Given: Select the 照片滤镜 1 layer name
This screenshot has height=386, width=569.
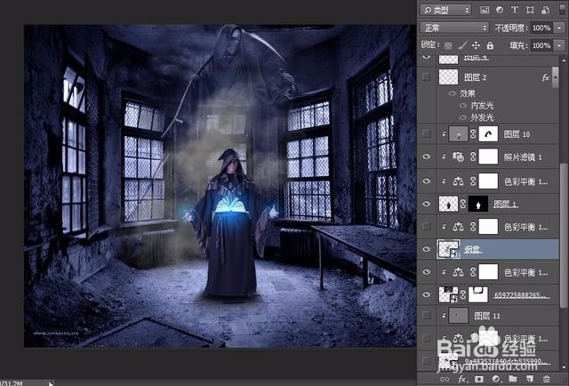Looking at the screenshot, I should (523, 157).
